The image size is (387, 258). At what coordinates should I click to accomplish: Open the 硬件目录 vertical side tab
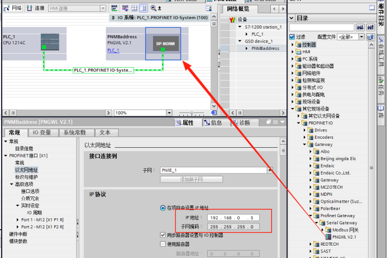pyautogui.click(x=381, y=15)
